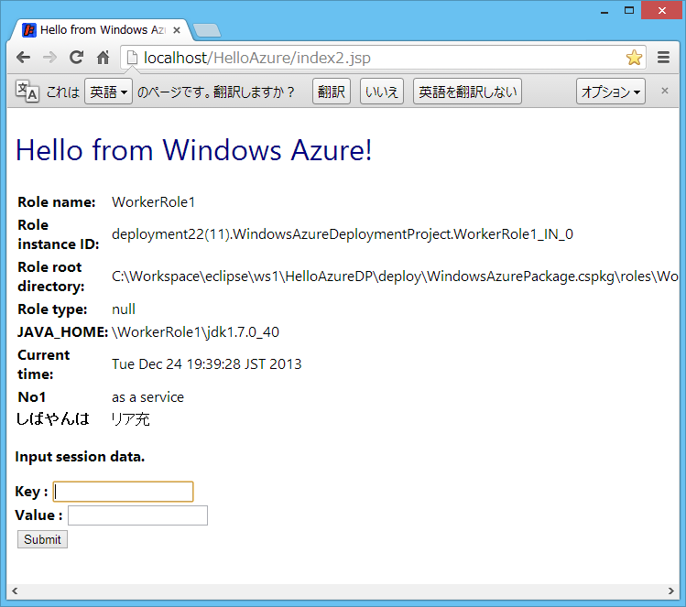
Task: Click the address bar URL
Action: coord(256,58)
